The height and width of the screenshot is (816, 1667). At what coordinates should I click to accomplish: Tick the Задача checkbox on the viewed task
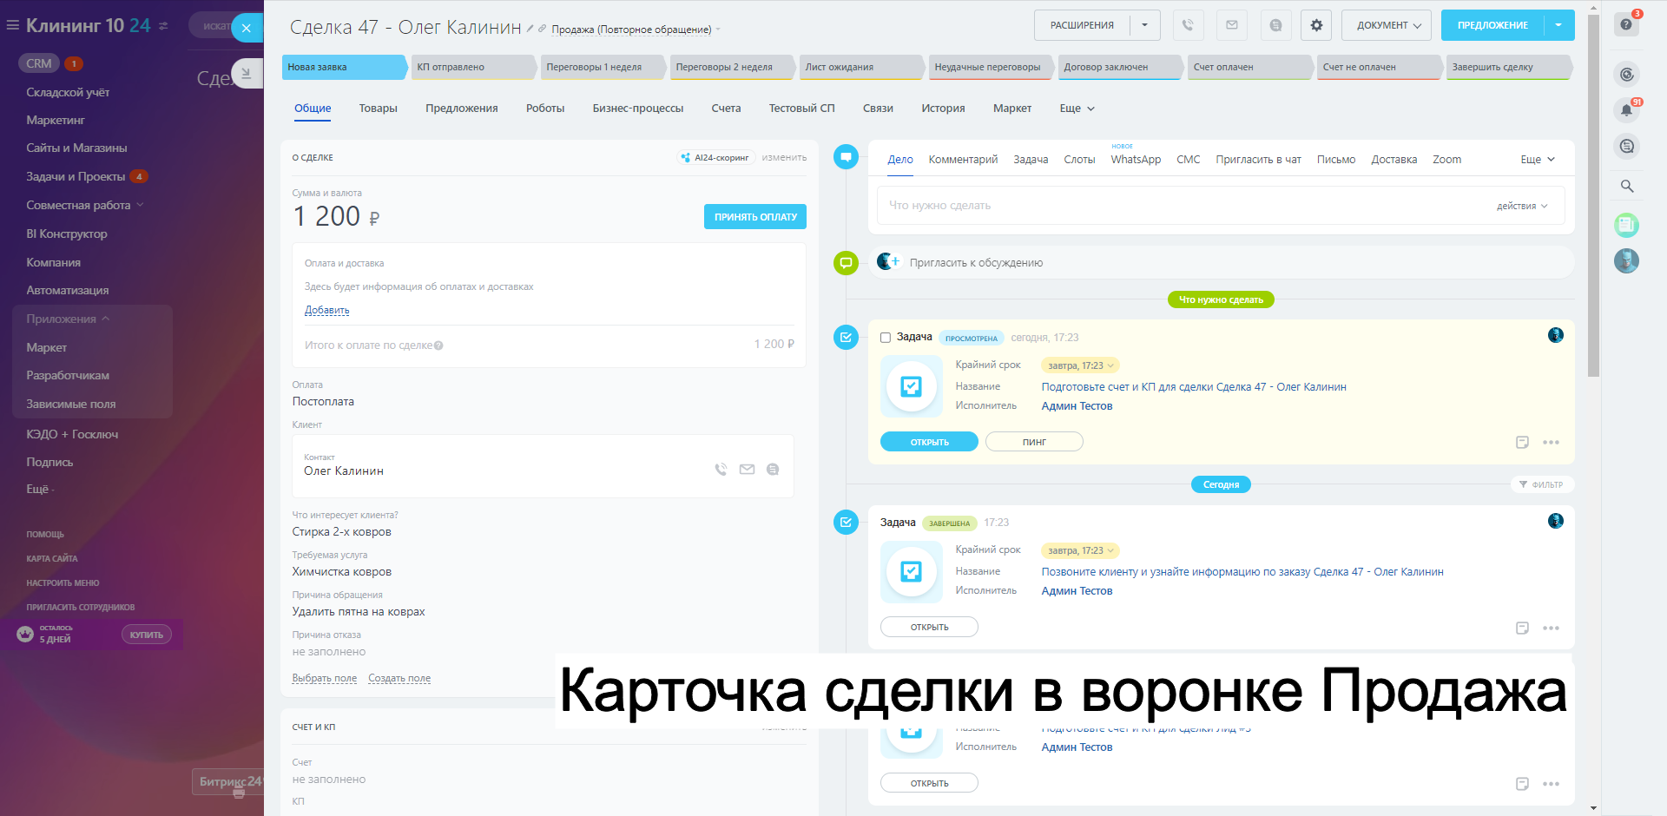[886, 338]
